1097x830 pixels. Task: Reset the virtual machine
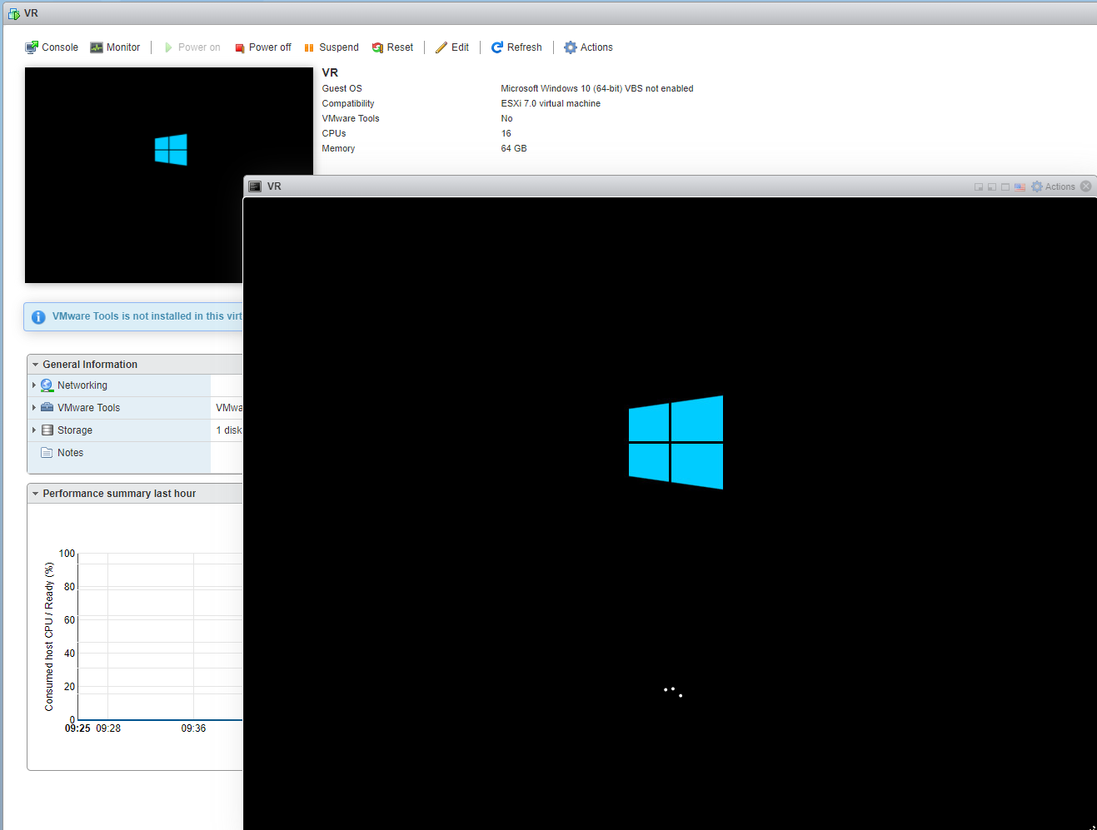click(x=392, y=47)
